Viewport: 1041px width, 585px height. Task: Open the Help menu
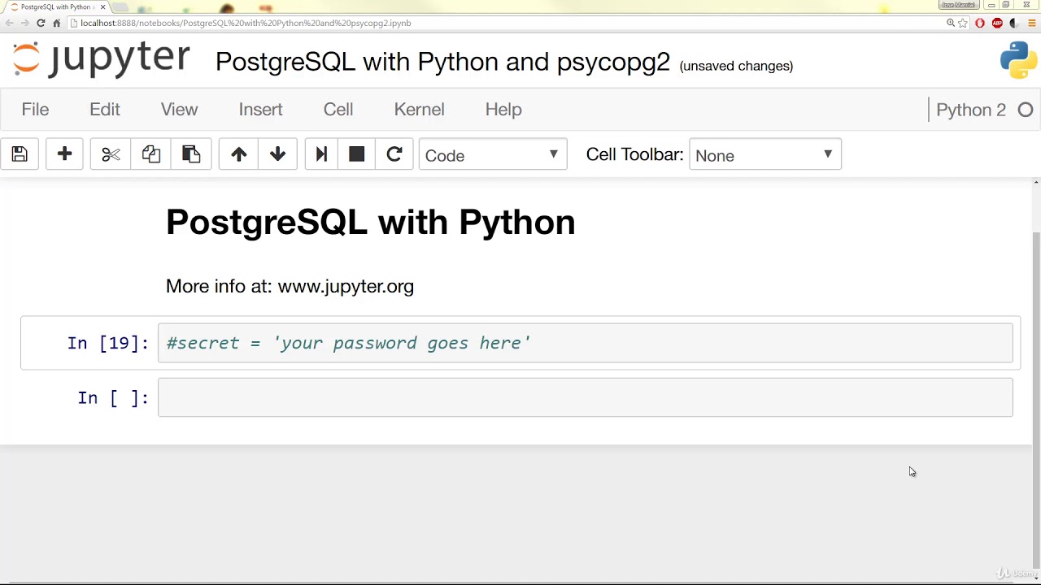pos(503,110)
